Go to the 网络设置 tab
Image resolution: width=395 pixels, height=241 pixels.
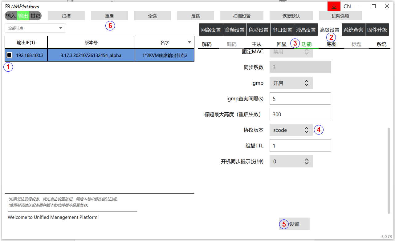coord(211,30)
